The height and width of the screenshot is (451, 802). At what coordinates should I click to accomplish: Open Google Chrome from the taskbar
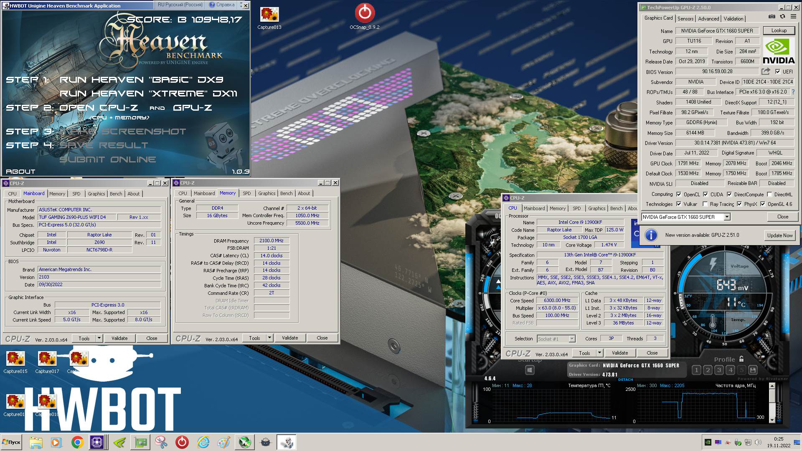[x=77, y=442]
